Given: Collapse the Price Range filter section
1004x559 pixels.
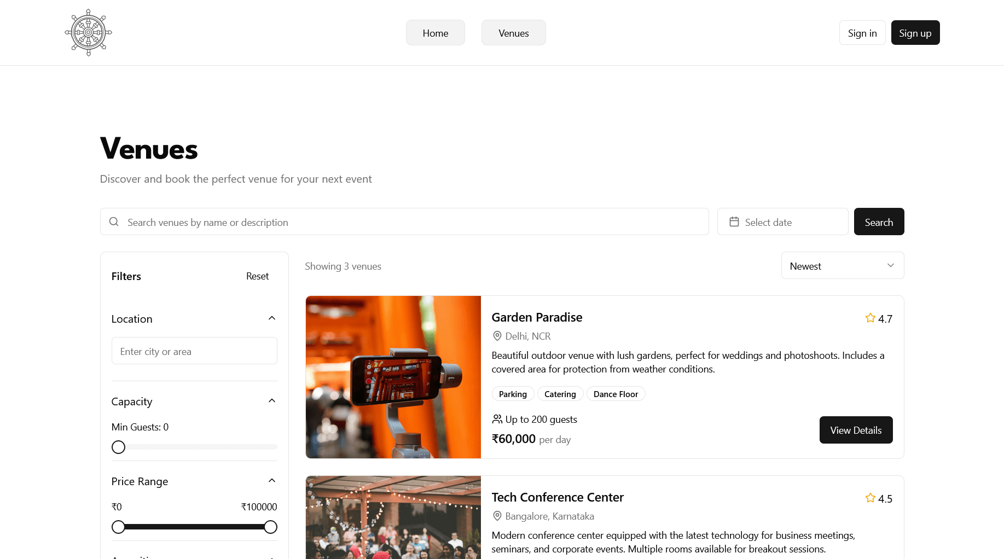Looking at the screenshot, I should pos(272,481).
